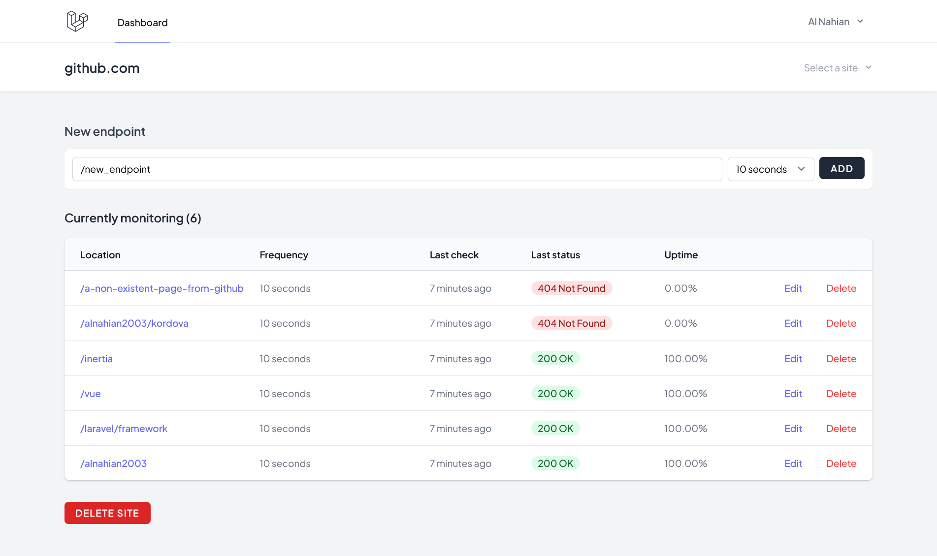
Task: Delete the /alnahian2003 endpoint
Action: point(841,463)
